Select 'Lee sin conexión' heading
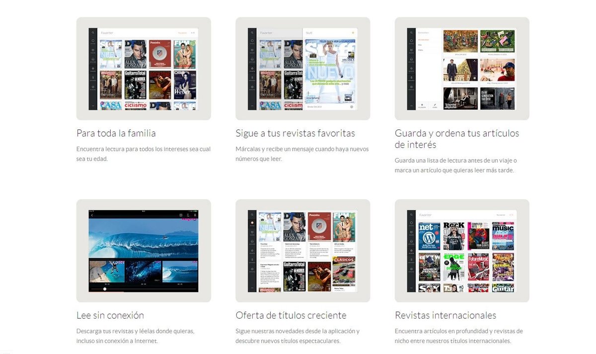The image size is (596, 354). point(110,315)
